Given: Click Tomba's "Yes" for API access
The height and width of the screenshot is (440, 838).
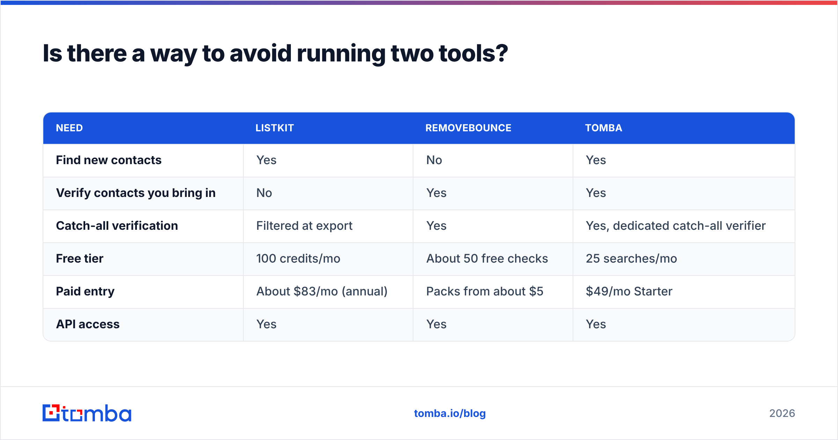Looking at the screenshot, I should (x=596, y=324).
